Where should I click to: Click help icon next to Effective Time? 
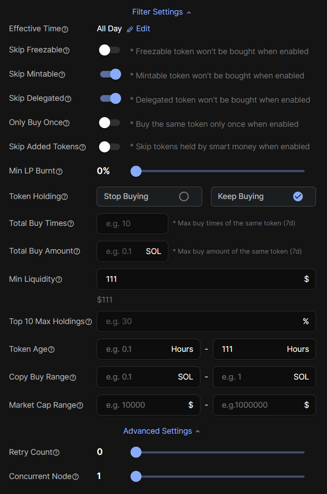(65, 29)
